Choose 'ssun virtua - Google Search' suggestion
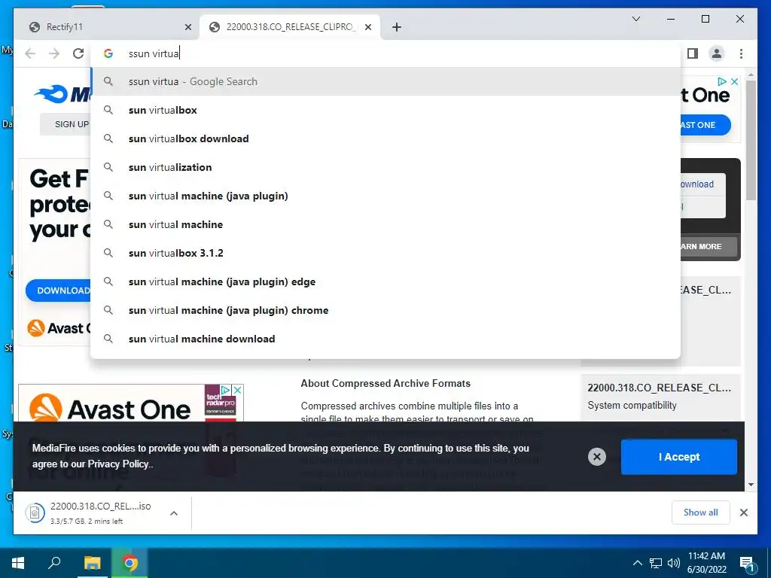Image resolution: width=771 pixels, height=578 pixels. tap(385, 81)
